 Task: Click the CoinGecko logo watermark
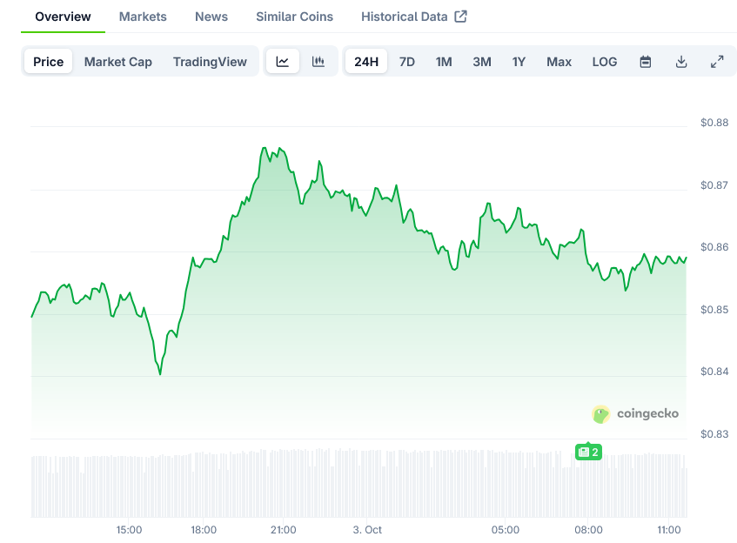click(635, 414)
